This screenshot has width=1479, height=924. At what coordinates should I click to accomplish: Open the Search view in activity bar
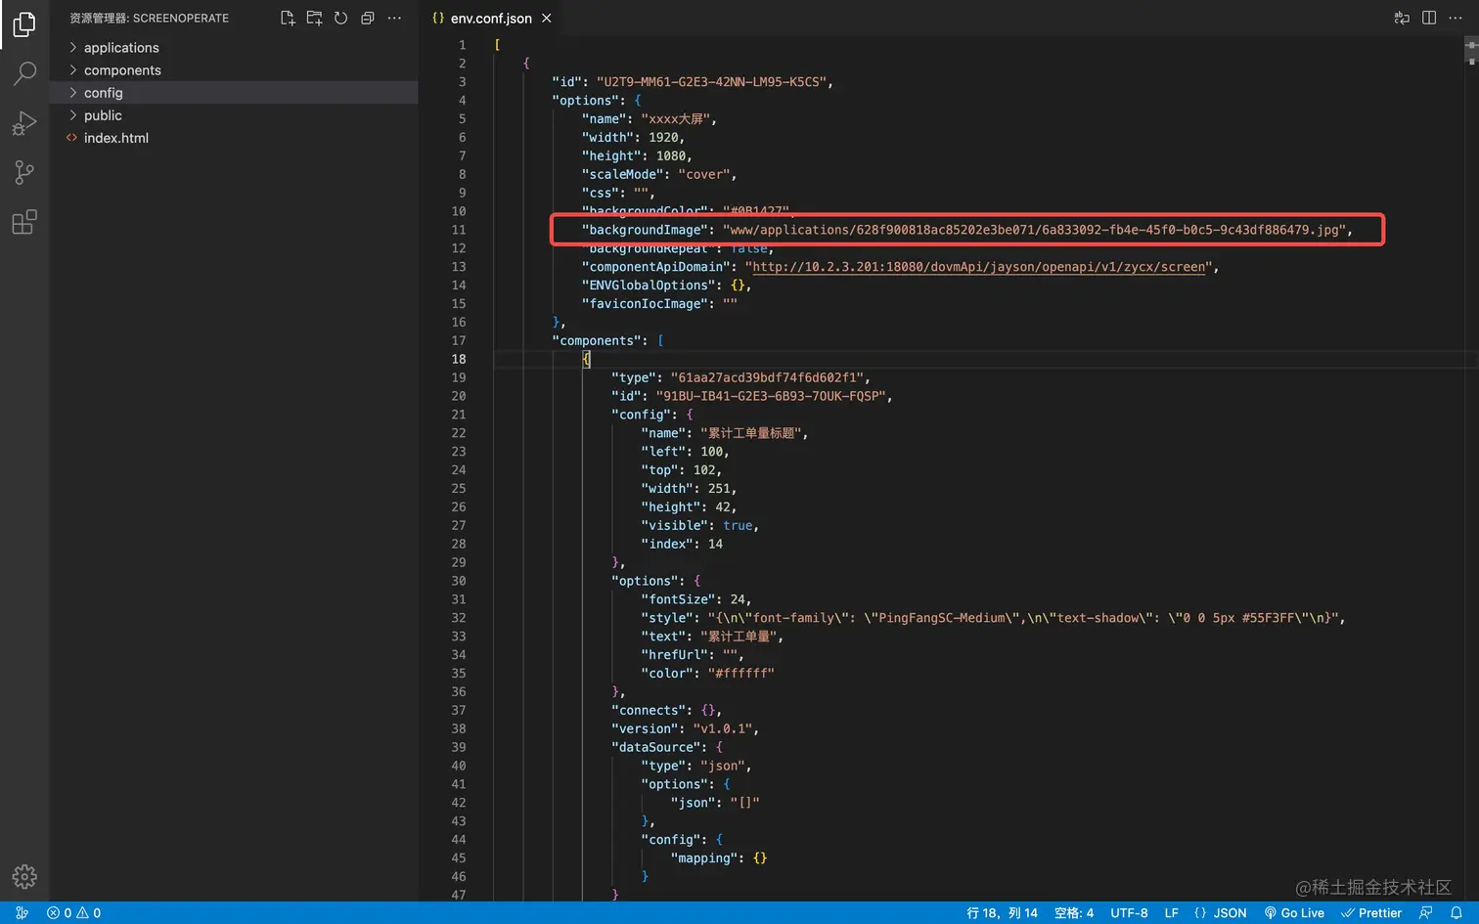pos(24,73)
